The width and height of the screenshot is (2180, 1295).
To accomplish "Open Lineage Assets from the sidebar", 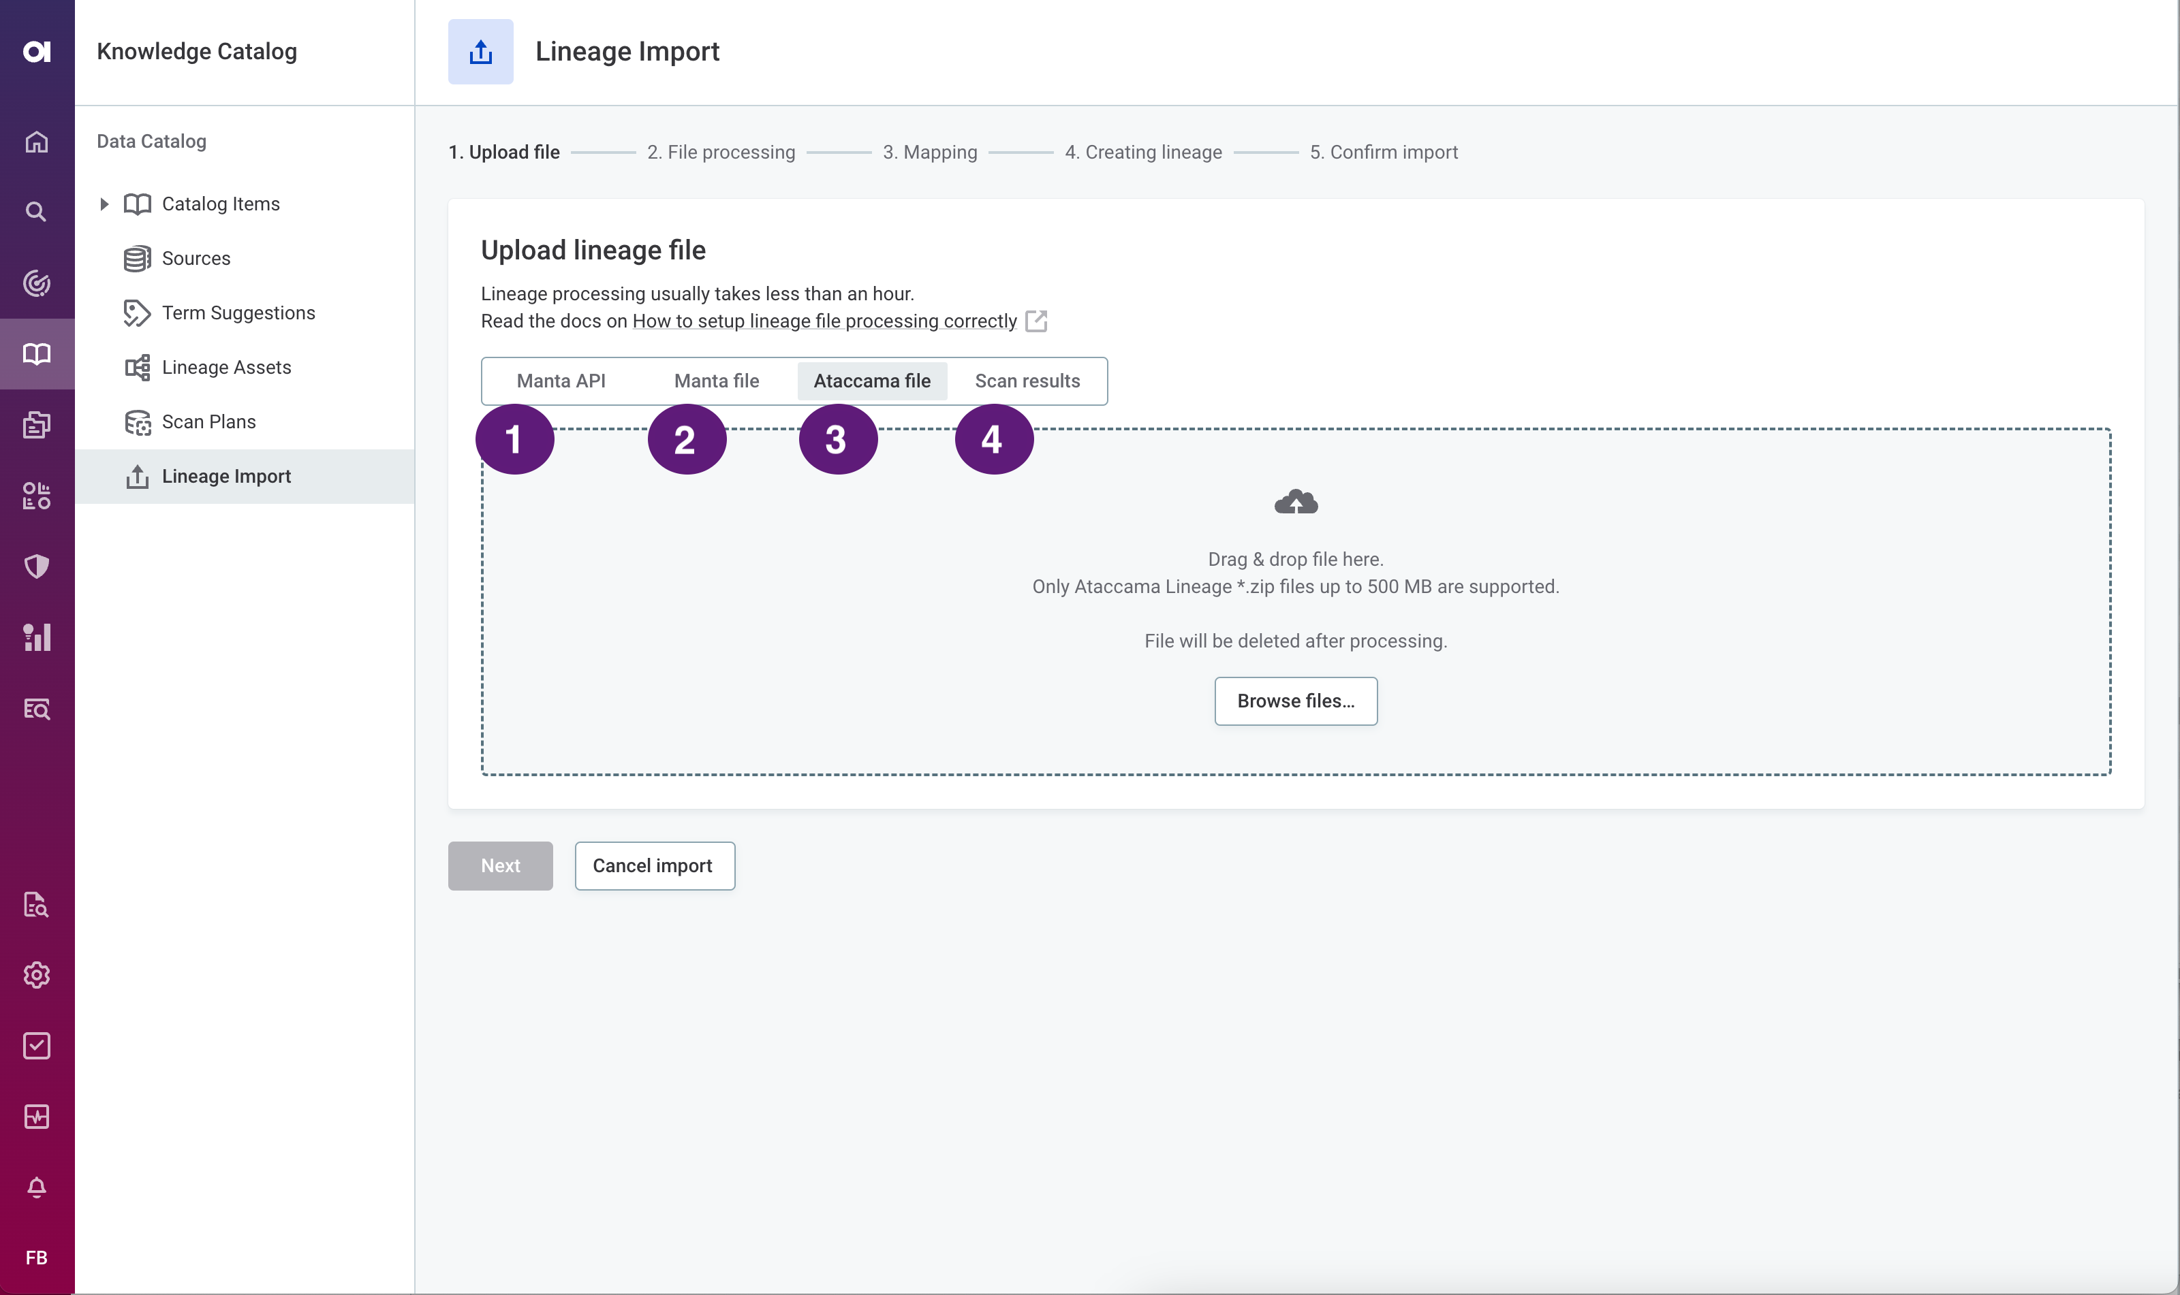I will pyautogui.click(x=226, y=366).
